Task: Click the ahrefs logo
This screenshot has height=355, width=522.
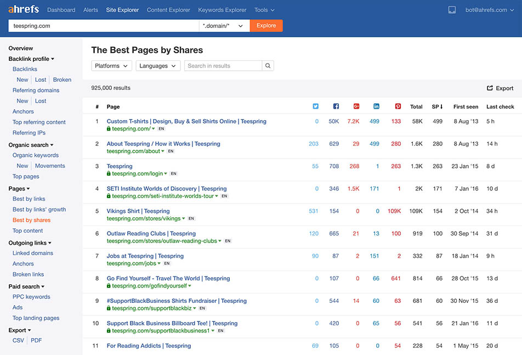Action: (x=22, y=9)
